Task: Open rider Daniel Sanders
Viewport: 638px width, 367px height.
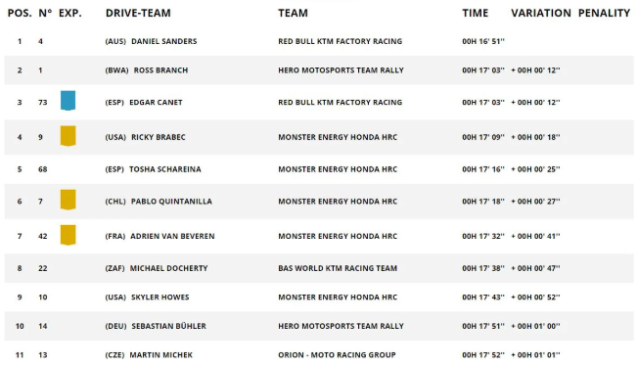Action: (164, 41)
